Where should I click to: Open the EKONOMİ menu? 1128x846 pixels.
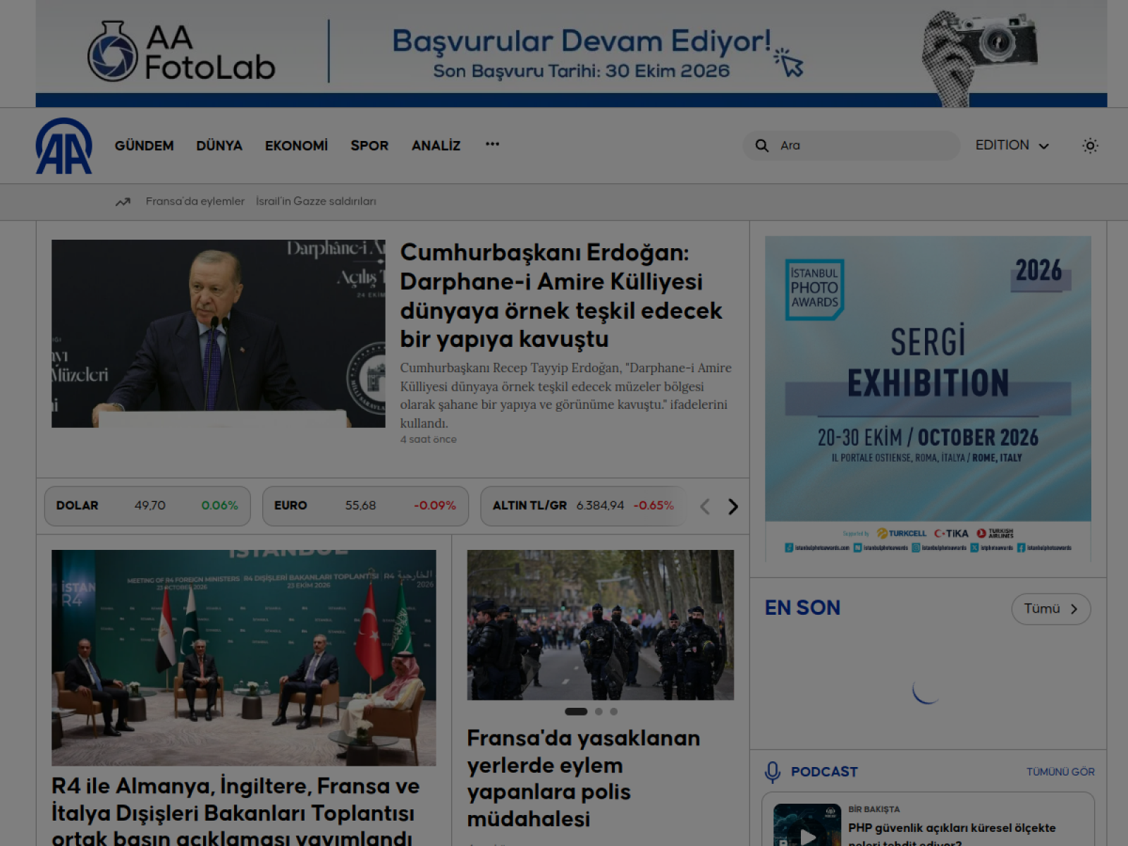(296, 146)
